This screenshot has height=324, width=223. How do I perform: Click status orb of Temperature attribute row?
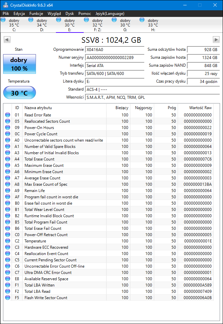tap(8, 241)
